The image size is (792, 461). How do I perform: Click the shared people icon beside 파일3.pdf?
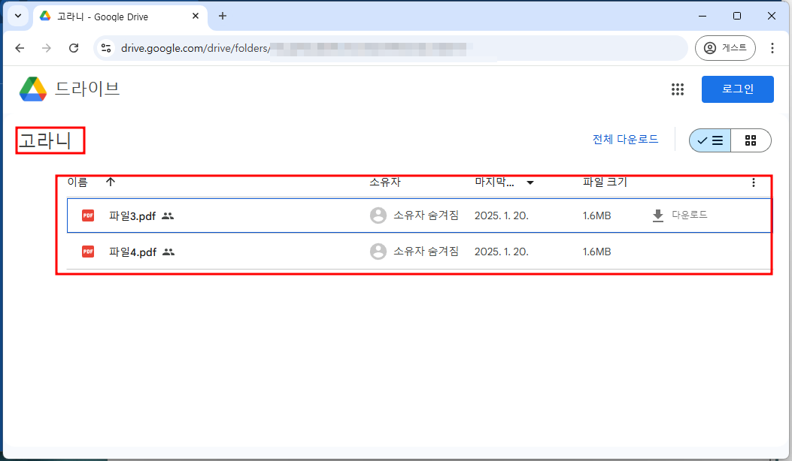point(167,215)
